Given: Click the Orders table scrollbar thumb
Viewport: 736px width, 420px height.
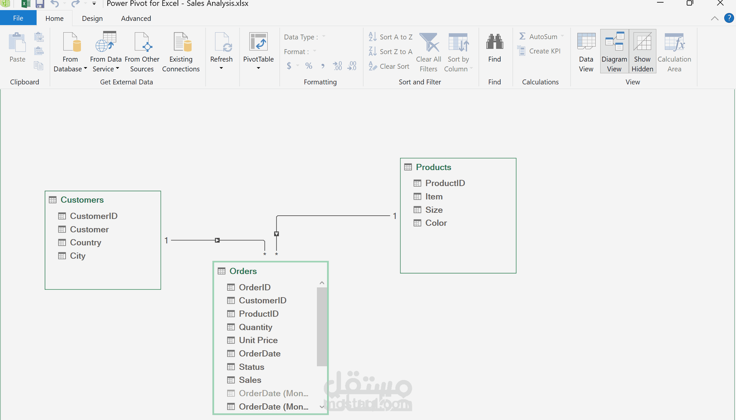Looking at the screenshot, I should (322, 326).
